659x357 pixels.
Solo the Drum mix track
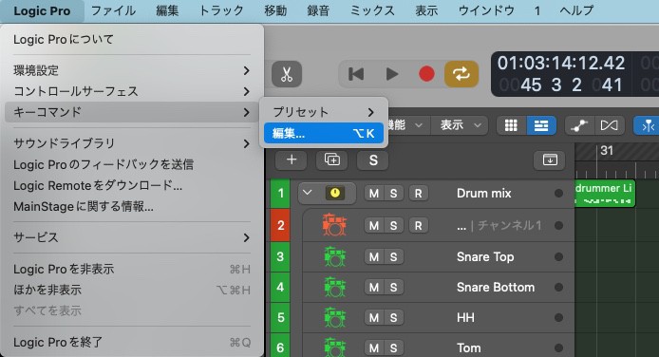393,193
